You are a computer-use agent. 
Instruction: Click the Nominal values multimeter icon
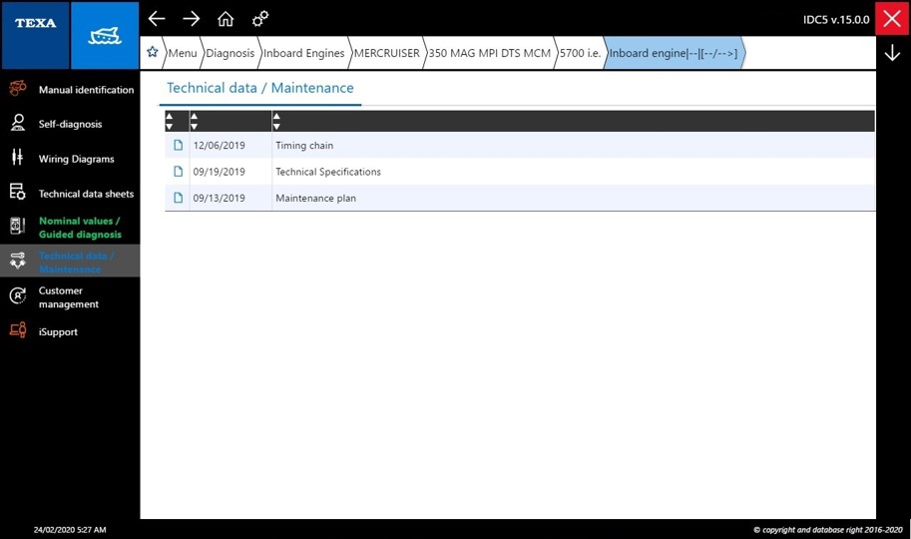17,225
